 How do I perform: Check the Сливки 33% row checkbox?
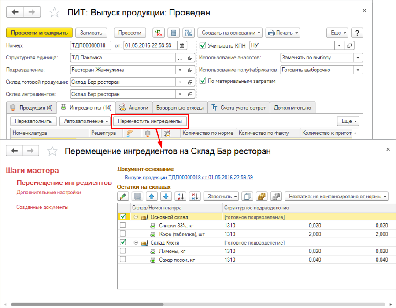[123, 225]
